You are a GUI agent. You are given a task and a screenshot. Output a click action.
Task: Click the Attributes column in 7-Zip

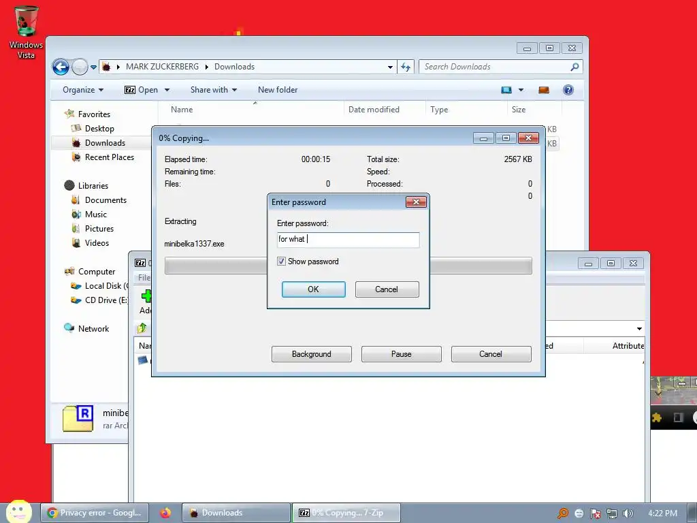coord(628,346)
